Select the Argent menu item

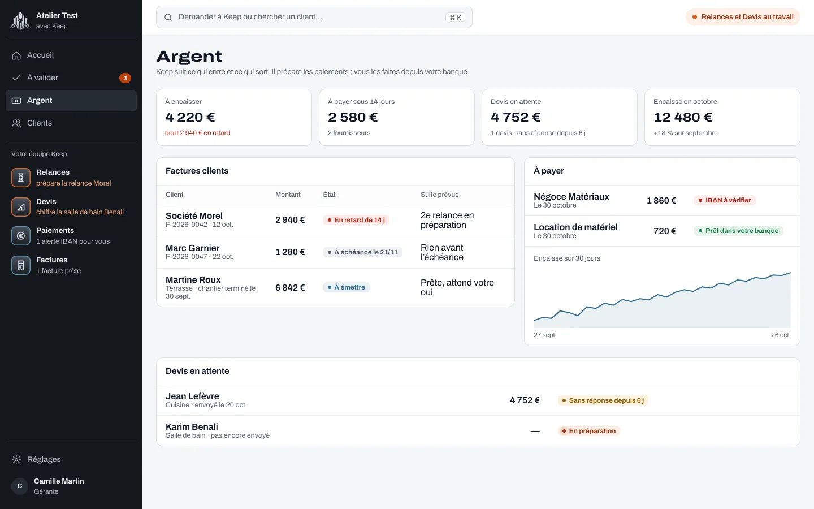click(x=71, y=101)
